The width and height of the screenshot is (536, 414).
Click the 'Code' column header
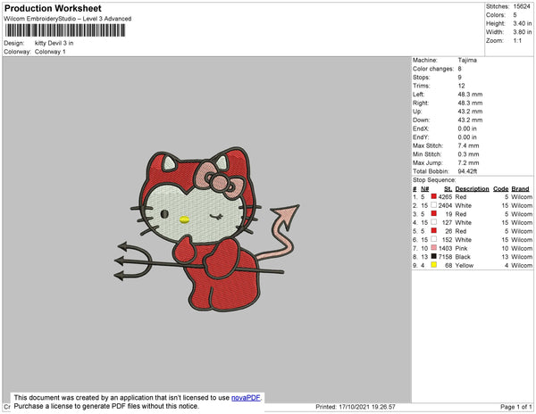[x=501, y=189]
